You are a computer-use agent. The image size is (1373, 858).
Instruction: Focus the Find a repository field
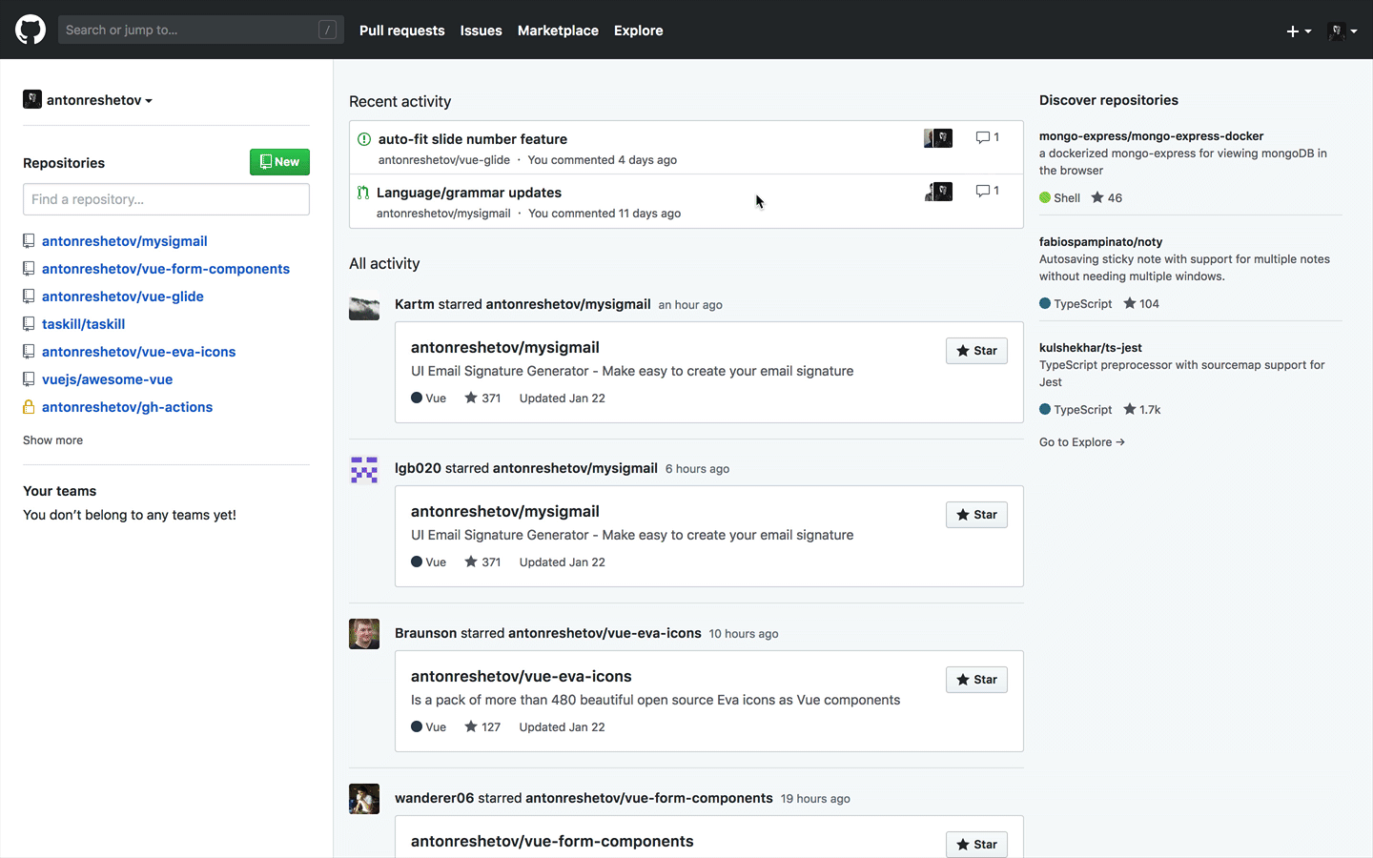166,199
